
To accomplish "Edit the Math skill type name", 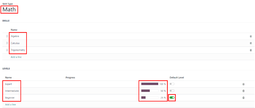I will tap(9, 10).
